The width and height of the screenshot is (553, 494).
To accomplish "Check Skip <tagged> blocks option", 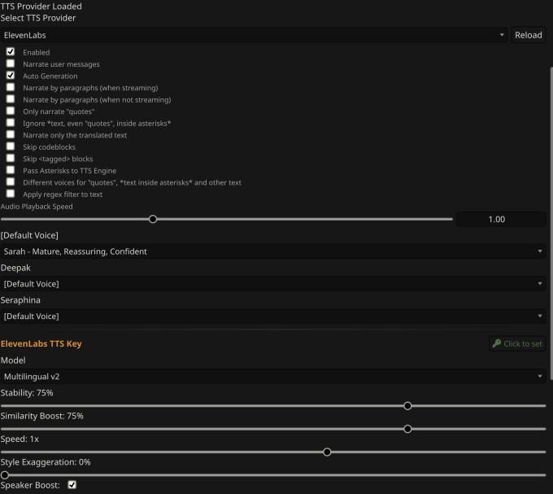I will pos(11,158).
